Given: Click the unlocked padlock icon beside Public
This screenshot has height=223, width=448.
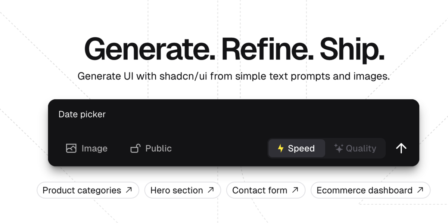Looking at the screenshot, I should (135, 148).
